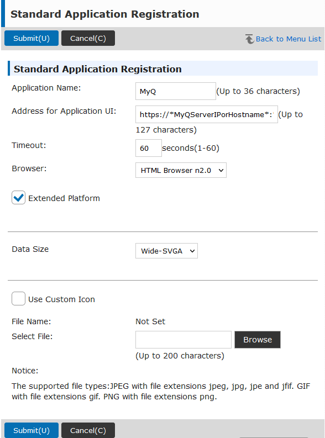
Task: Click the '(Up to 200 characters)' hint text
Action: [180, 356]
